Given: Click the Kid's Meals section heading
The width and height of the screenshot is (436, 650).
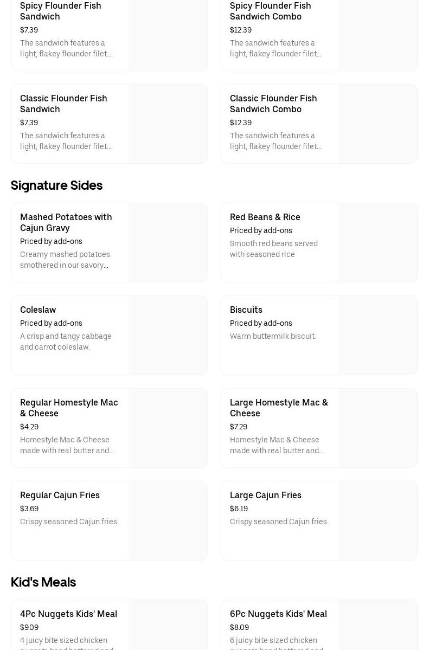Looking at the screenshot, I should [x=43, y=582].
